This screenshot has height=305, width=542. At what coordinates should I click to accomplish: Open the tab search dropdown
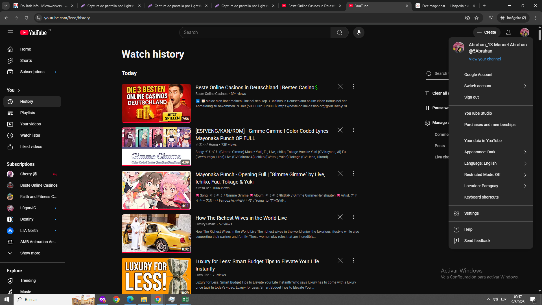tap(6, 6)
